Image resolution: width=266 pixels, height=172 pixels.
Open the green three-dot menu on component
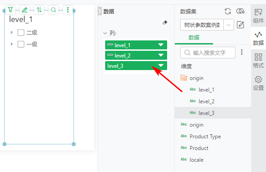click(68, 10)
